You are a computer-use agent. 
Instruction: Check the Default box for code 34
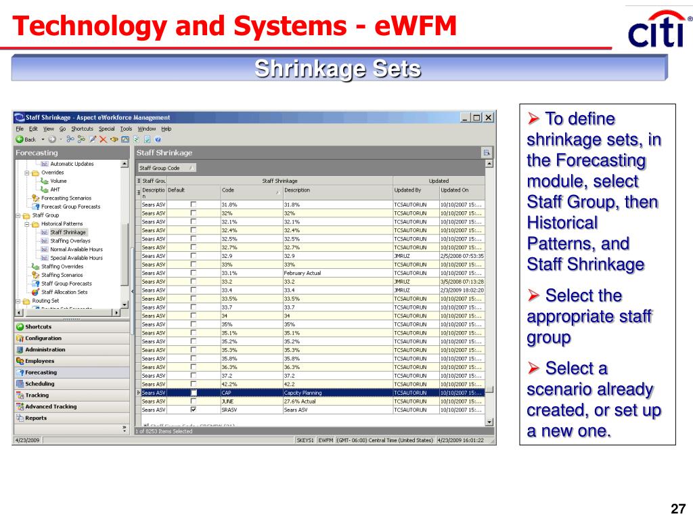(x=193, y=316)
